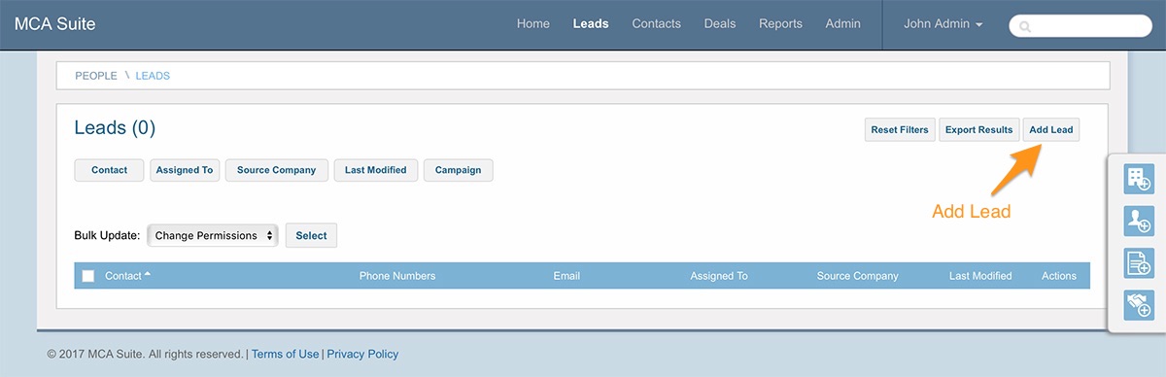Open the Assigned To filter
Screen dimensions: 1166x377
pyautogui.click(x=185, y=170)
